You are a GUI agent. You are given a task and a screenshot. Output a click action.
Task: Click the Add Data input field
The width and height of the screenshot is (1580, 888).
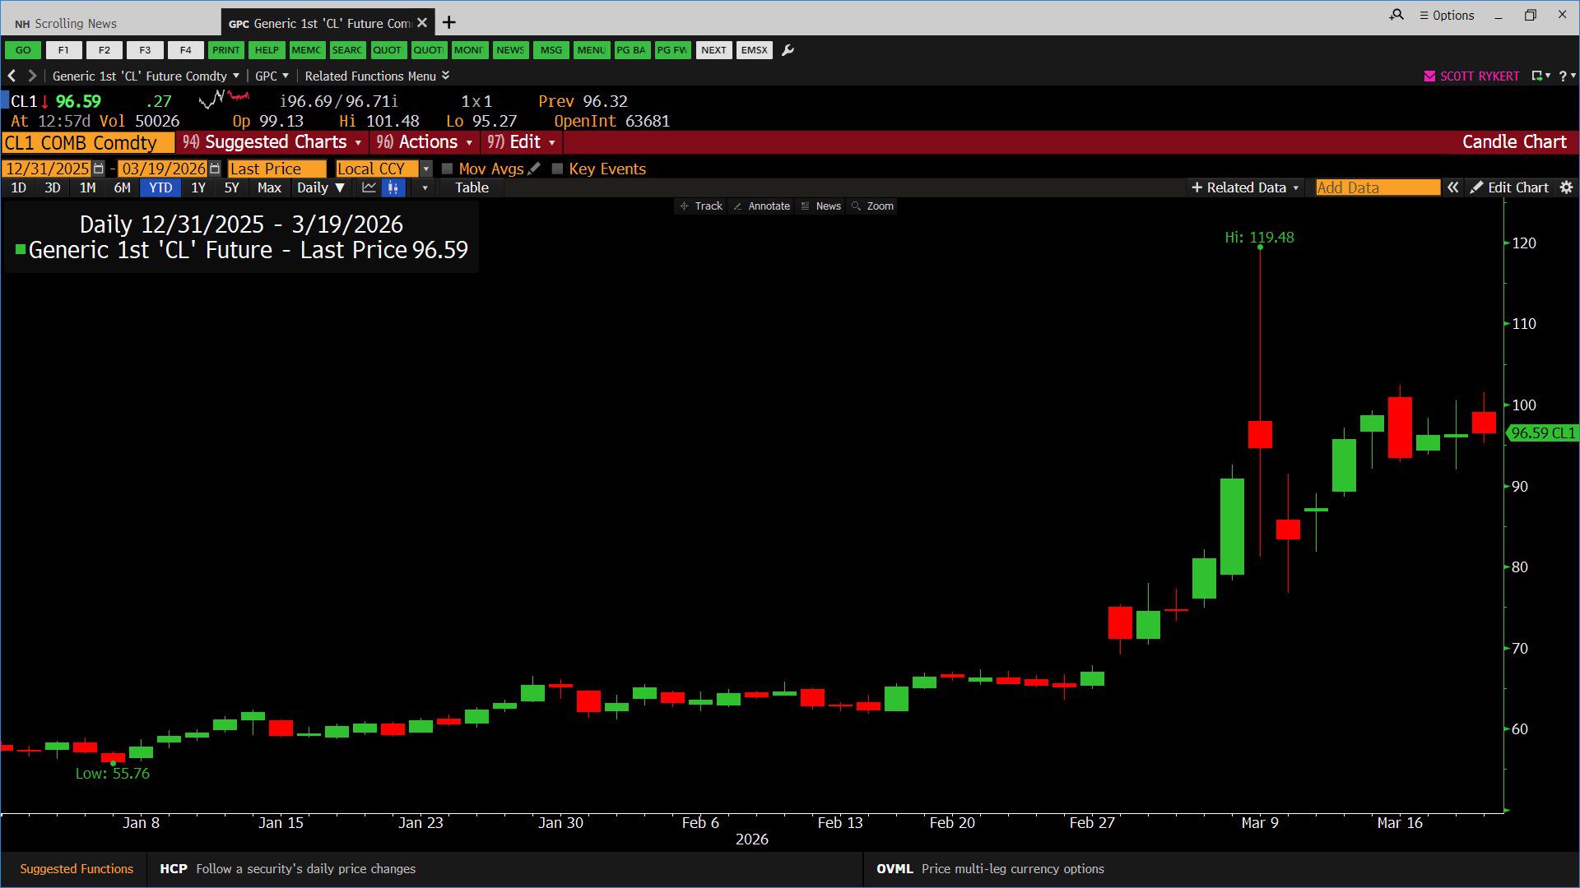point(1377,187)
